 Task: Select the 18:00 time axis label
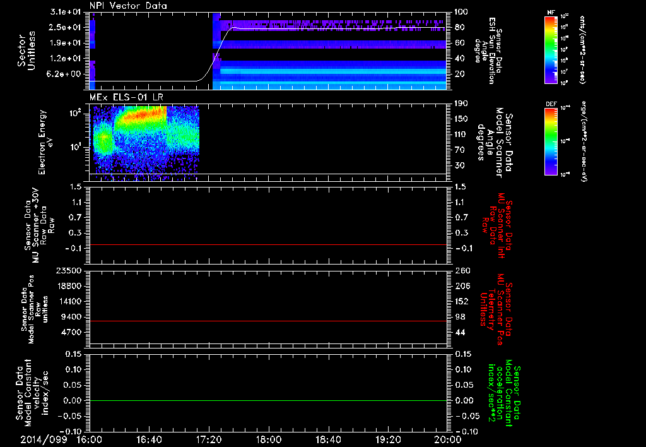[268, 439]
